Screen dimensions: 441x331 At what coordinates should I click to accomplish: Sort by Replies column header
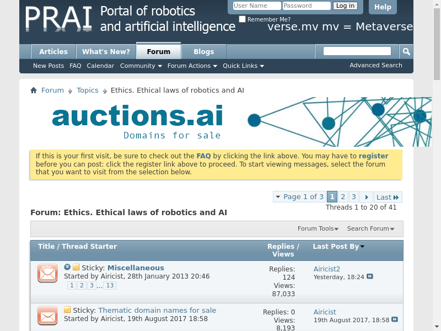(x=281, y=247)
